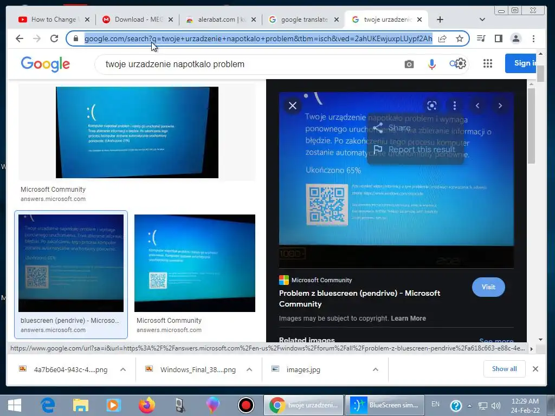555x416 pixels.
Task: Show the previous image in the preview
Action: tap(477, 106)
